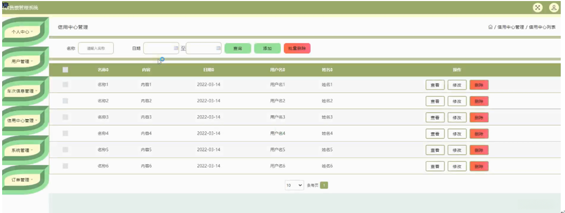Image resolution: width=565 pixels, height=213 pixels.
Task: Click 查看 for row 名称1
Action: [435, 85]
